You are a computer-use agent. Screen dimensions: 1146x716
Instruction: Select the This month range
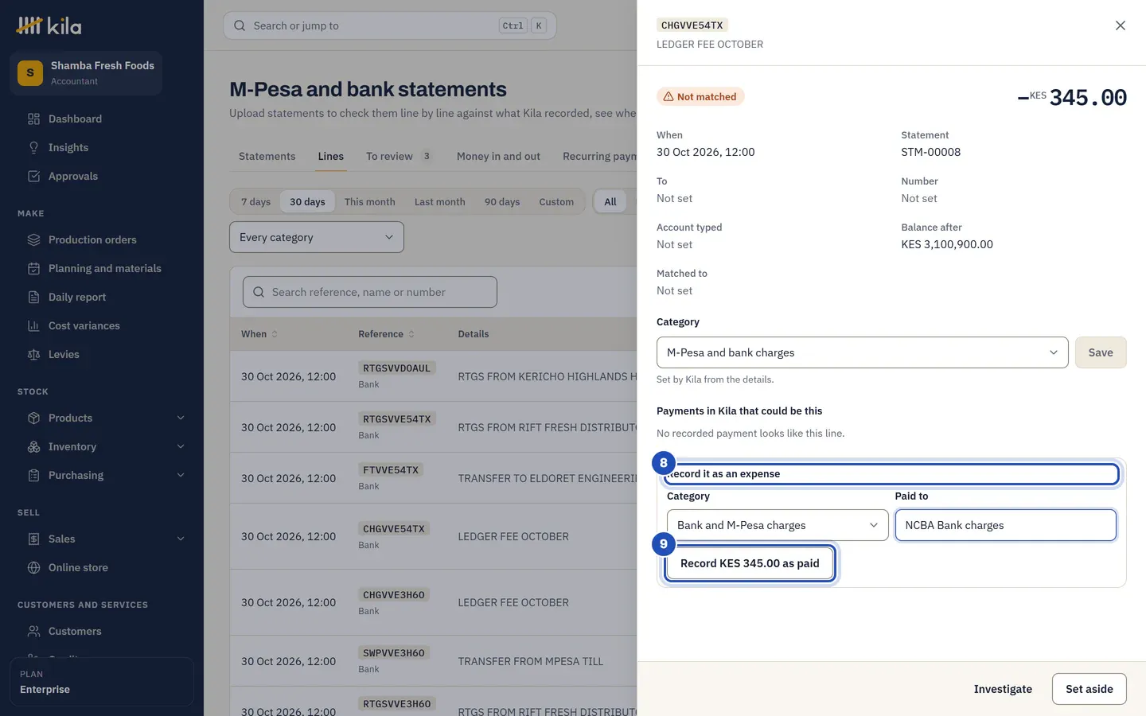click(370, 201)
